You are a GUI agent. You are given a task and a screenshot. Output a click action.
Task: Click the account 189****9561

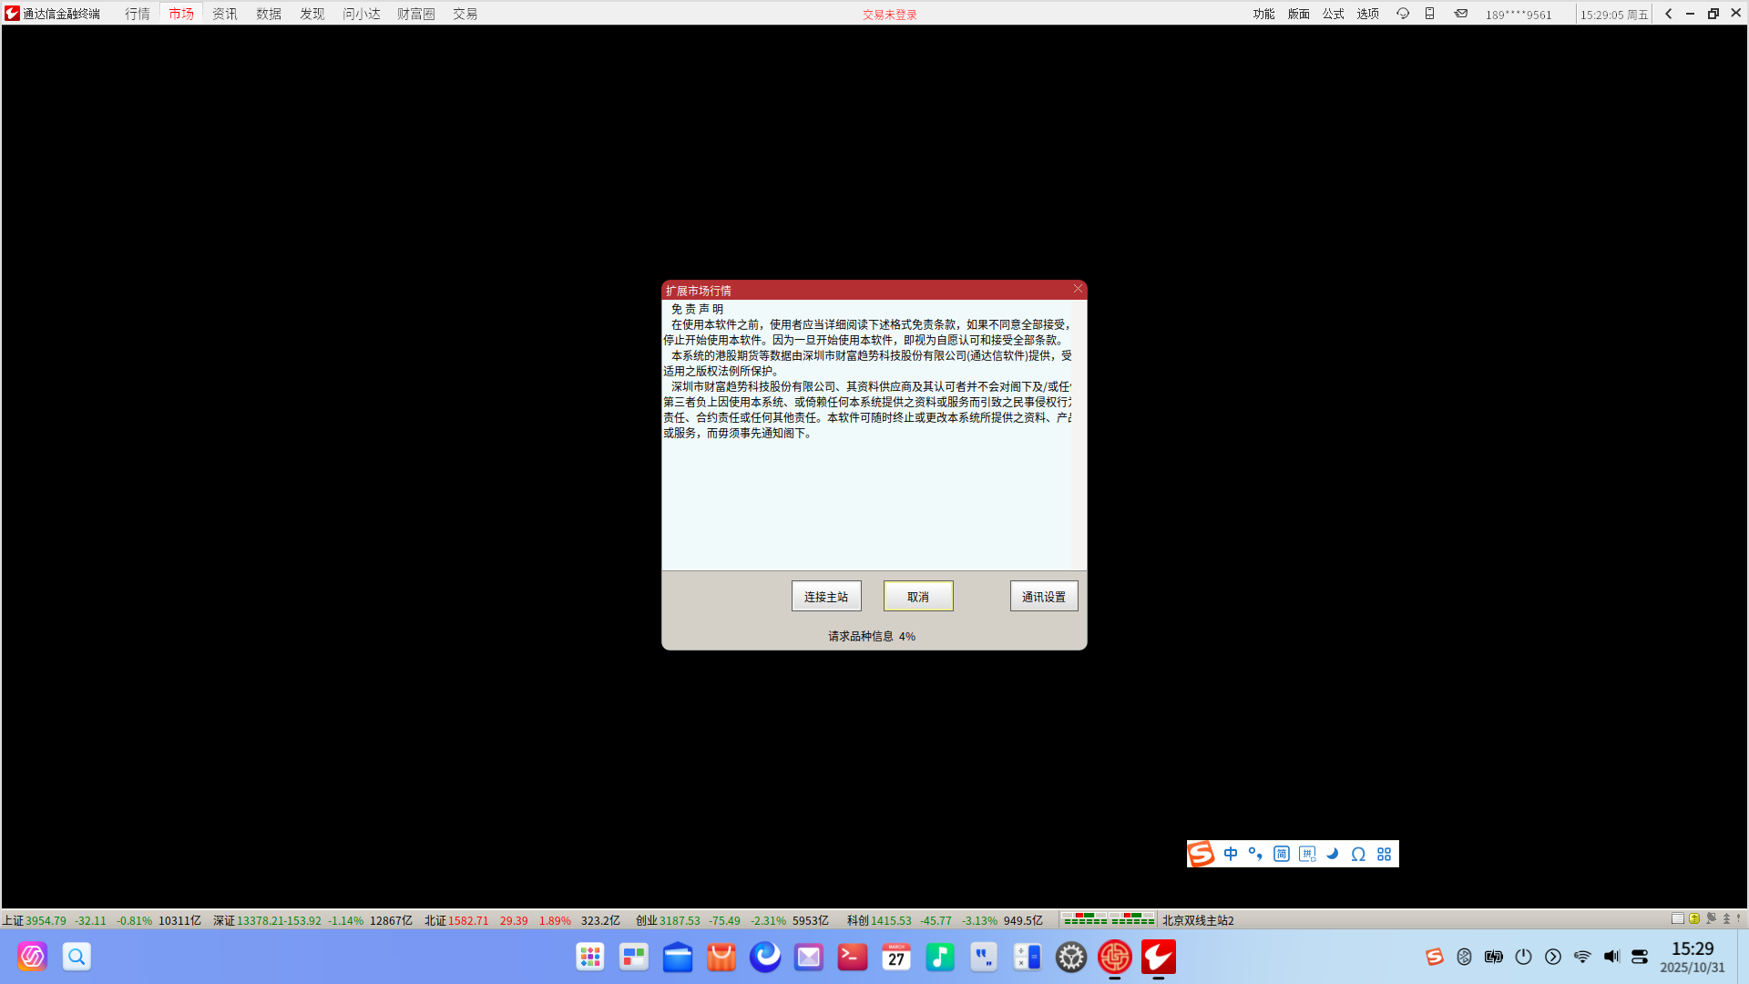(x=1519, y=15)
